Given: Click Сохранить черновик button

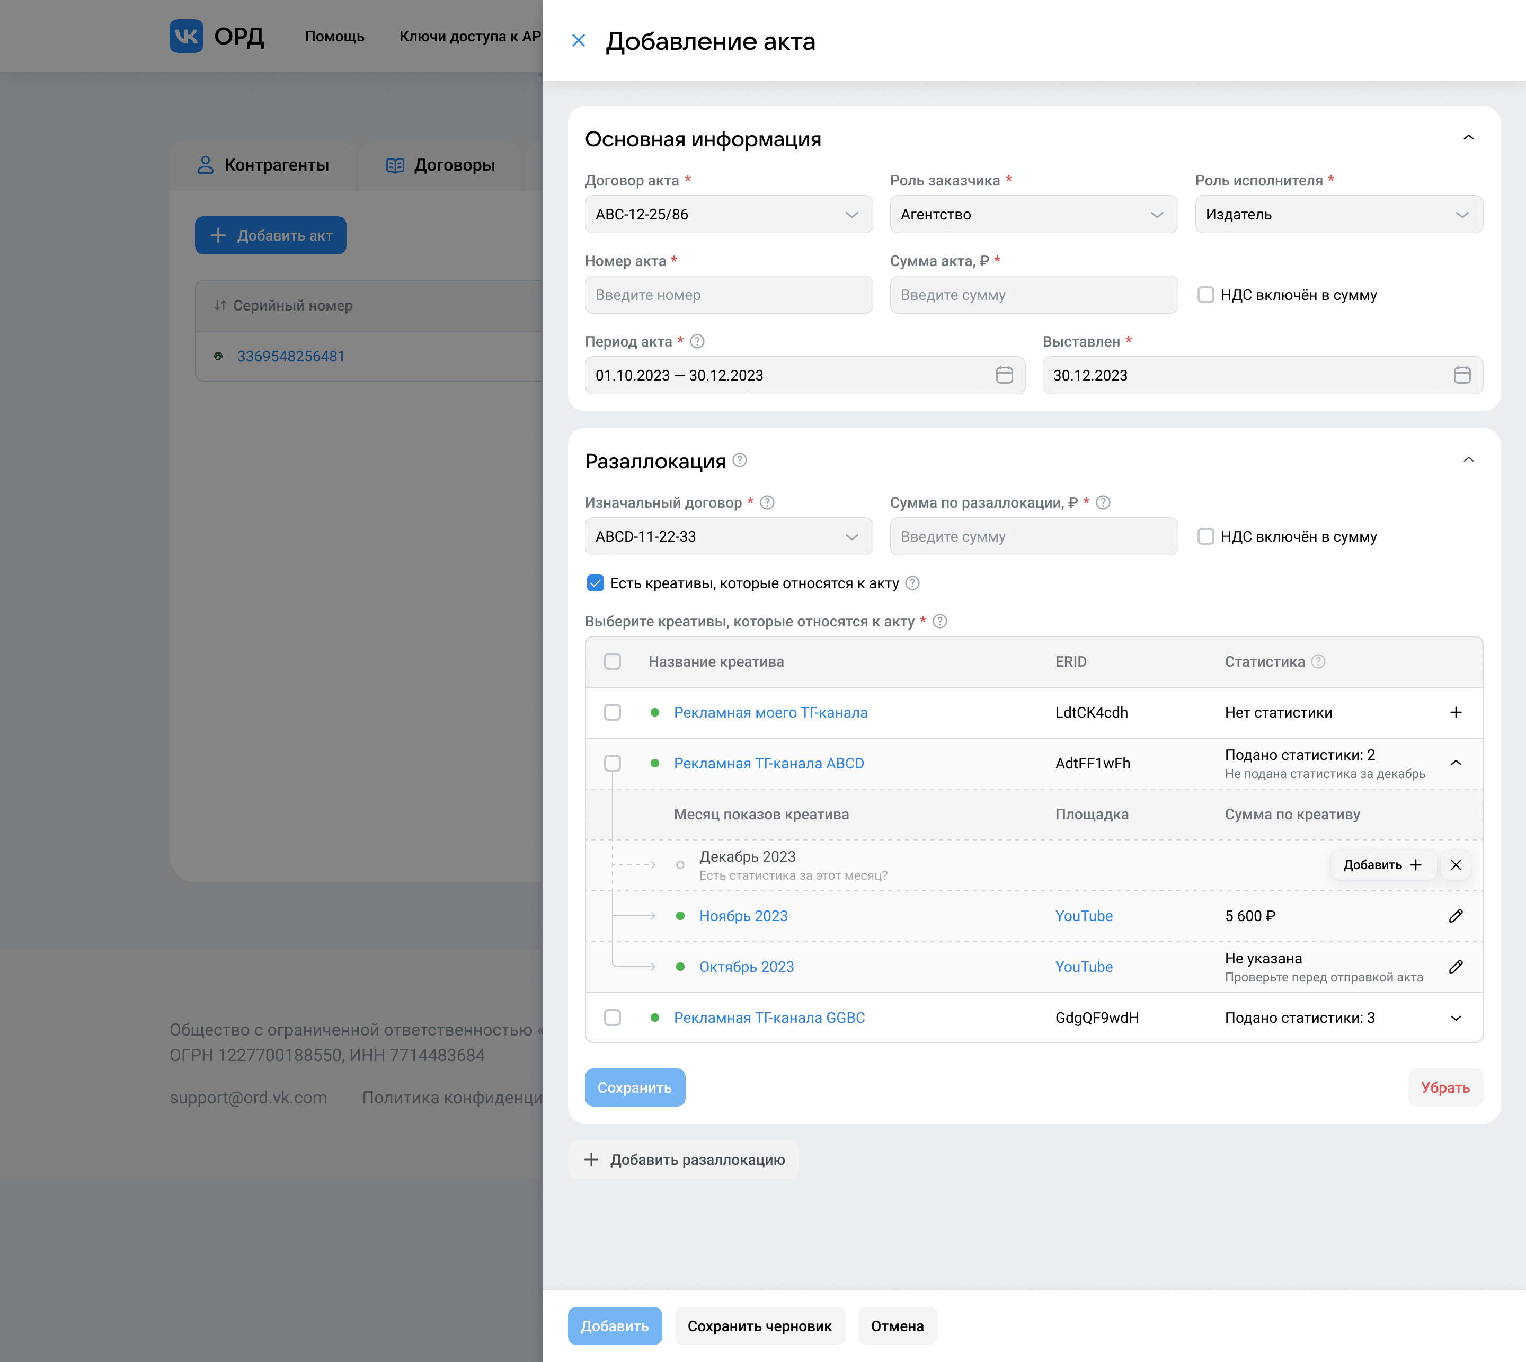Looking at the screenshot, I should 759,1326.
